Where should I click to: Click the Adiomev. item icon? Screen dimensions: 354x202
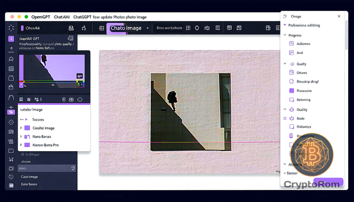tap(292, 43)
